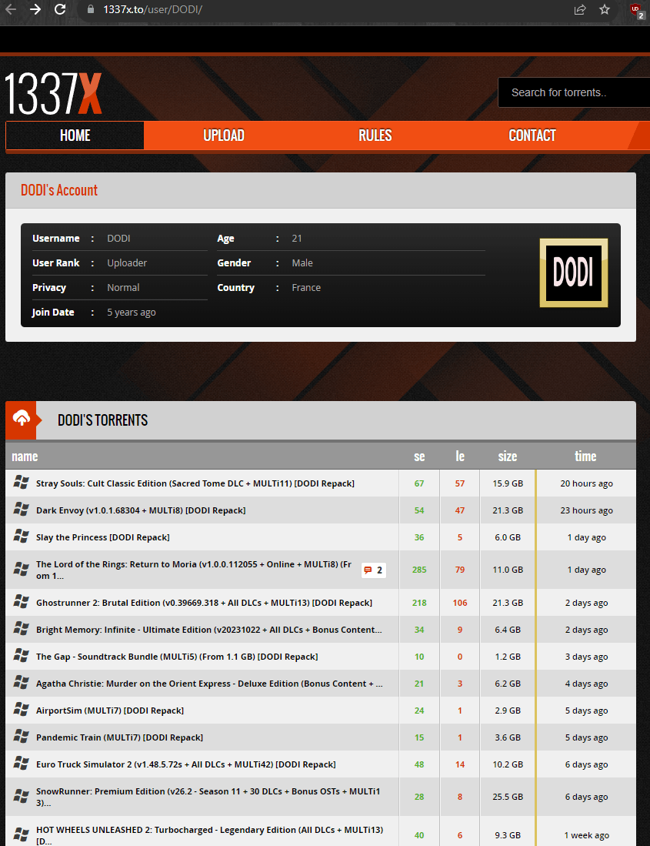Click the DODI'S TORRENTS heading
Image resolution: width=650 pixels, height=846 pixels.
click(103, 420)
